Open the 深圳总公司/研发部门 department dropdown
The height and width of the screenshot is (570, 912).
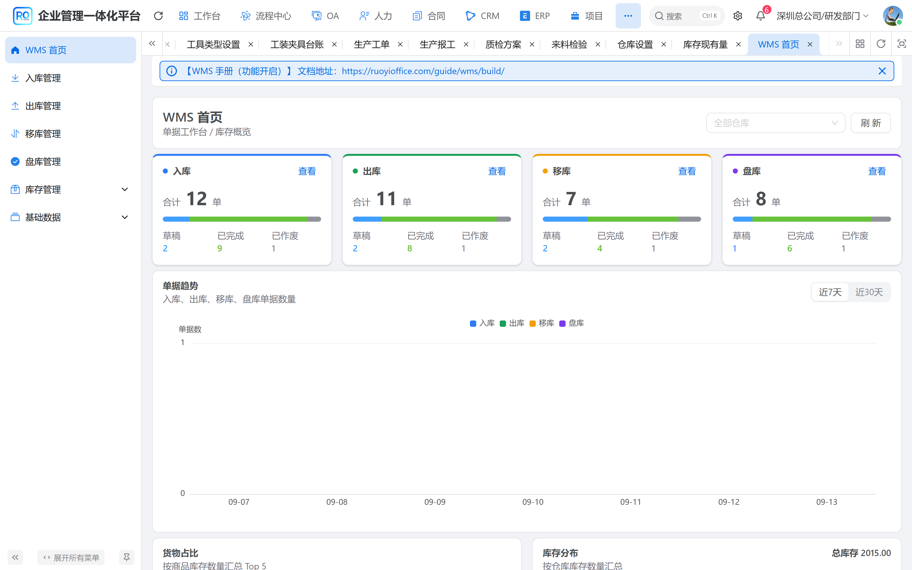click(822, 16)
